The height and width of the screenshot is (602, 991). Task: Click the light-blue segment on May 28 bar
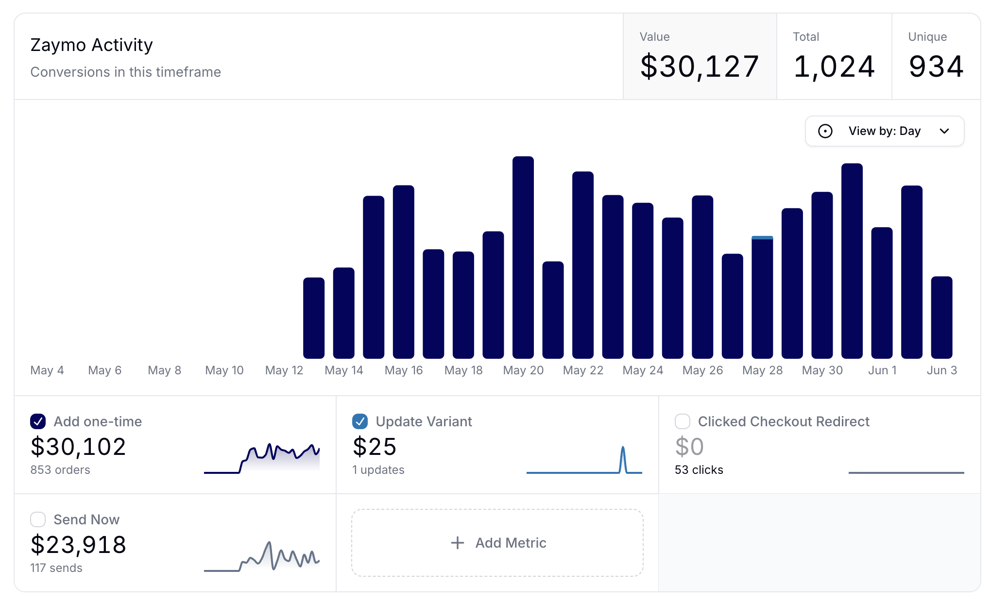coord(762,237)
